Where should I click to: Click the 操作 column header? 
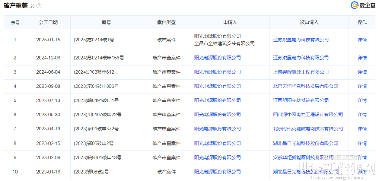(362, 22)
